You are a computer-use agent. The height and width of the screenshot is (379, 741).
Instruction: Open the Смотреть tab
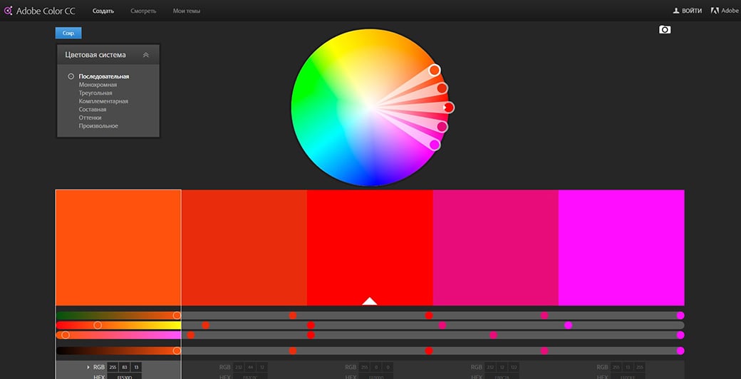142,11
